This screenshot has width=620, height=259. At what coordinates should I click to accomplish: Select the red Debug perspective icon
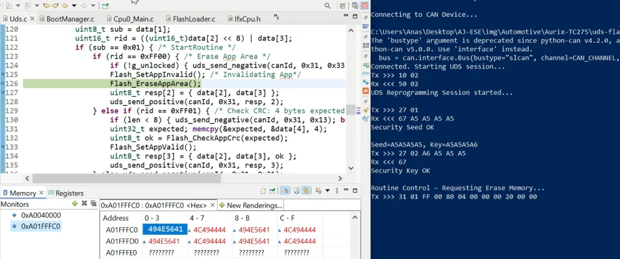point(364,5)
